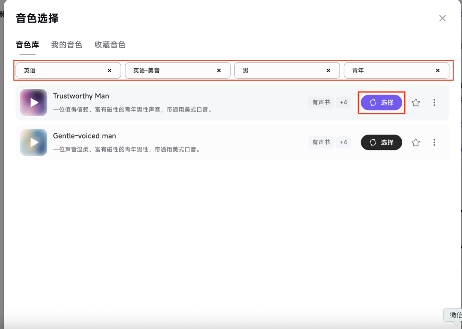This screenshot has width=462, height=329.
Task: Switch to the 收藏音色 tab
Action: click(110, 44)
